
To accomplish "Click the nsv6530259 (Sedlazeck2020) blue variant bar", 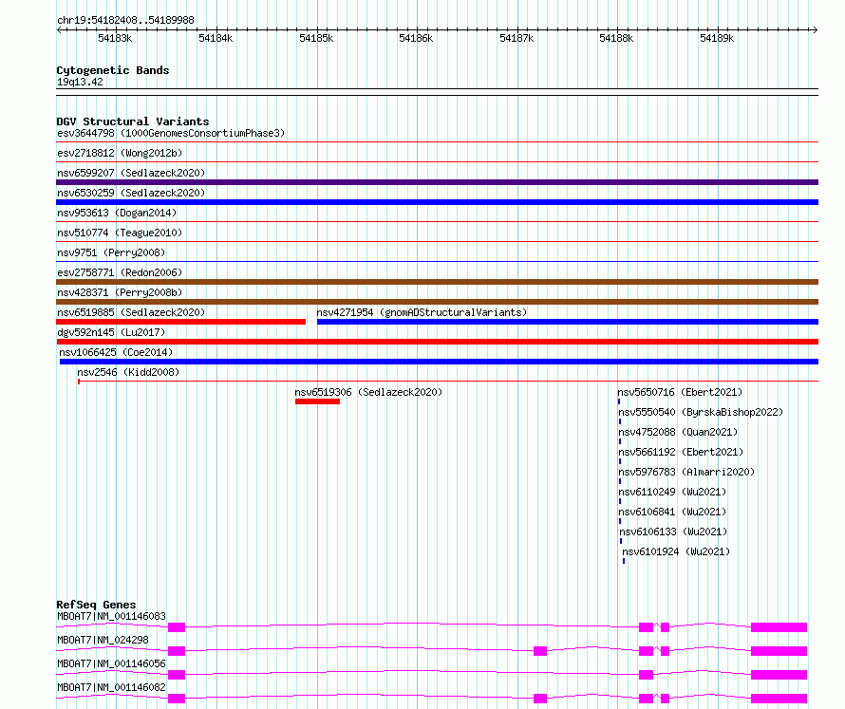I will click(437, 202).
